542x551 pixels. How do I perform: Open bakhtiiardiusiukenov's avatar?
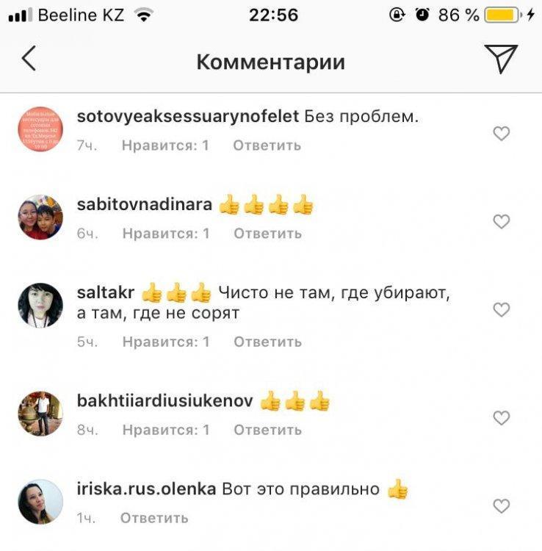click(40, 414)
